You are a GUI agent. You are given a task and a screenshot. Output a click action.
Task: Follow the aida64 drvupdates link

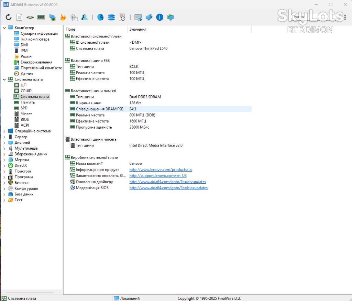click(167, 182)
